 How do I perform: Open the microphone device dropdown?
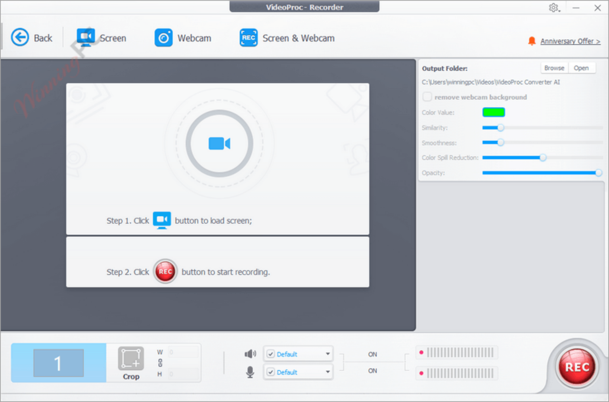(327, 372)
